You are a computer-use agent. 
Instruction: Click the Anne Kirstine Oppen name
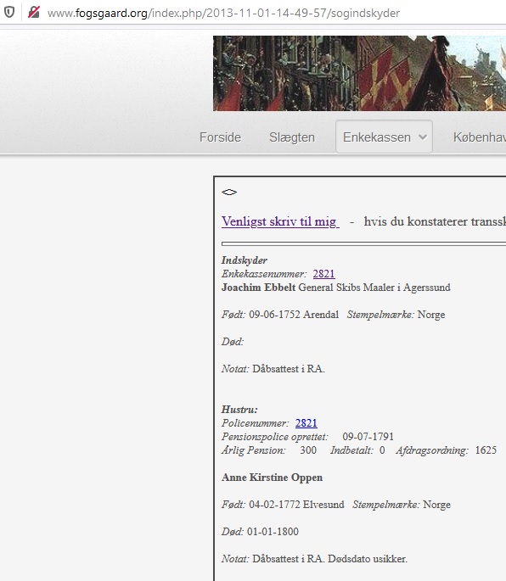(272, 478)
